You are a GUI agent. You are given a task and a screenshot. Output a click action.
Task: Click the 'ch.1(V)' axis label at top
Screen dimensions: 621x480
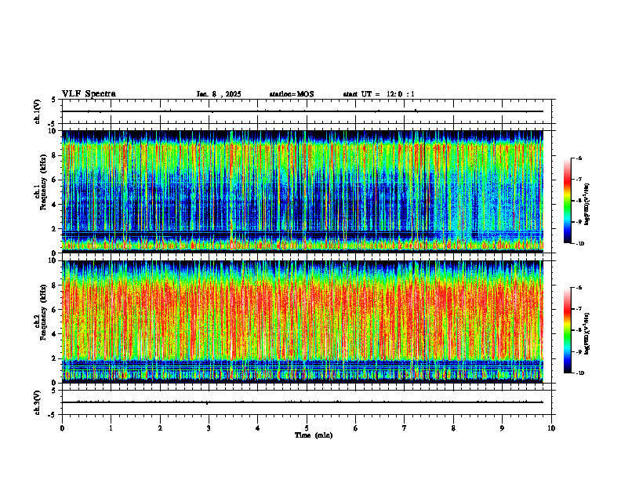coord(38,111)
